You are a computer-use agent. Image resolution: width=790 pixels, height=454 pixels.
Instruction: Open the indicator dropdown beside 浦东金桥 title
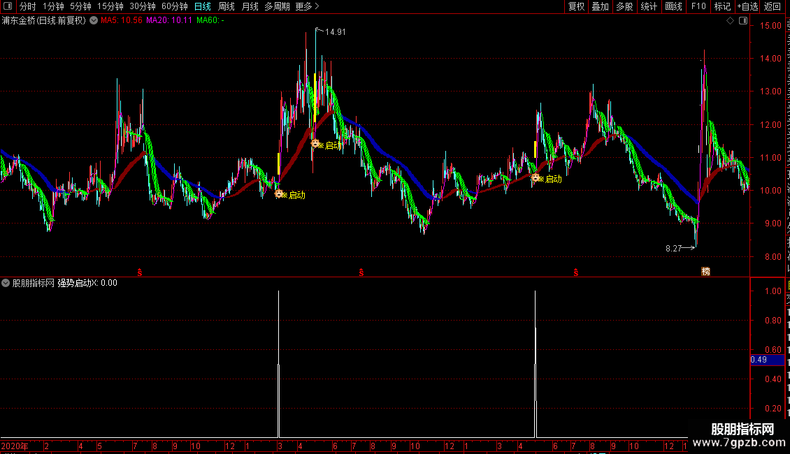pos(94,21)
